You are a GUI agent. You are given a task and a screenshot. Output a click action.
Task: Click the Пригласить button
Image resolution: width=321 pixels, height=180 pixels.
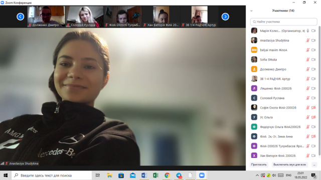click(259, 164)
